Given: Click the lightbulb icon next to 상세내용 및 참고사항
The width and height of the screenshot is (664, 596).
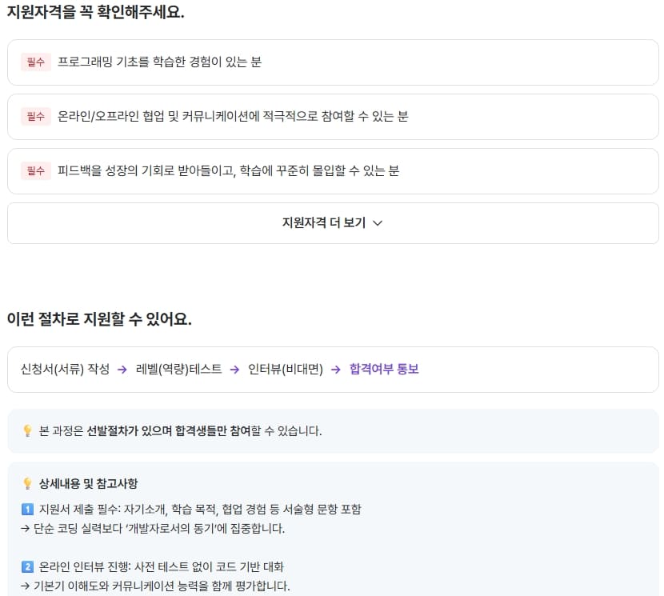Looking at the screenshot, I should click(27, 483).
